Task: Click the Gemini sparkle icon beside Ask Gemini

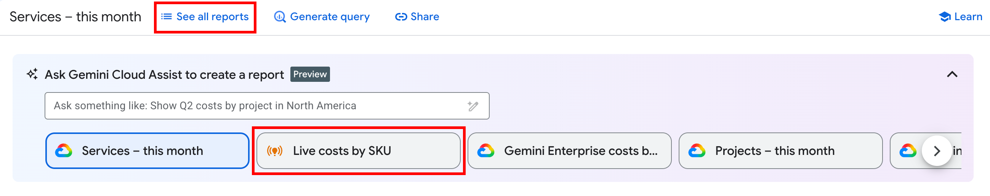Action: (32, 74)
